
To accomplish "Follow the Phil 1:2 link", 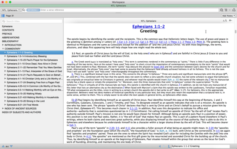I will (153, 42).
